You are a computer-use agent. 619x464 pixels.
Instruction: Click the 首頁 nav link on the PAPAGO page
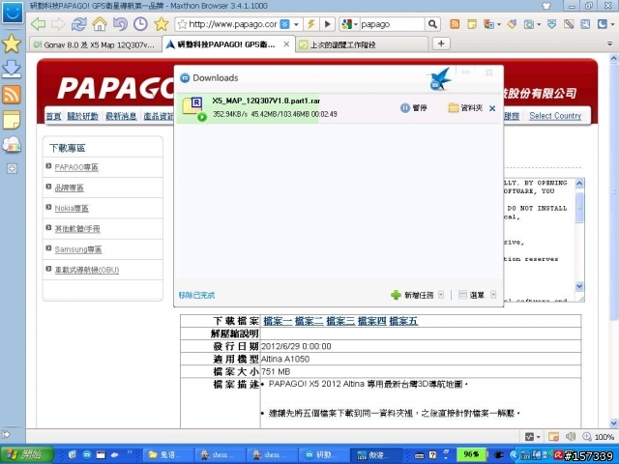point(54,116)
